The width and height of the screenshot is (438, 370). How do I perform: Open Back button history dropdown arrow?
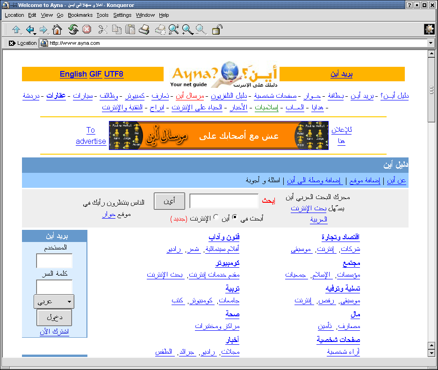coord(35,33)
